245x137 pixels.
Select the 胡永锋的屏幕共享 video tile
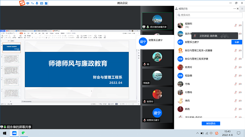[x=157, y=21]
